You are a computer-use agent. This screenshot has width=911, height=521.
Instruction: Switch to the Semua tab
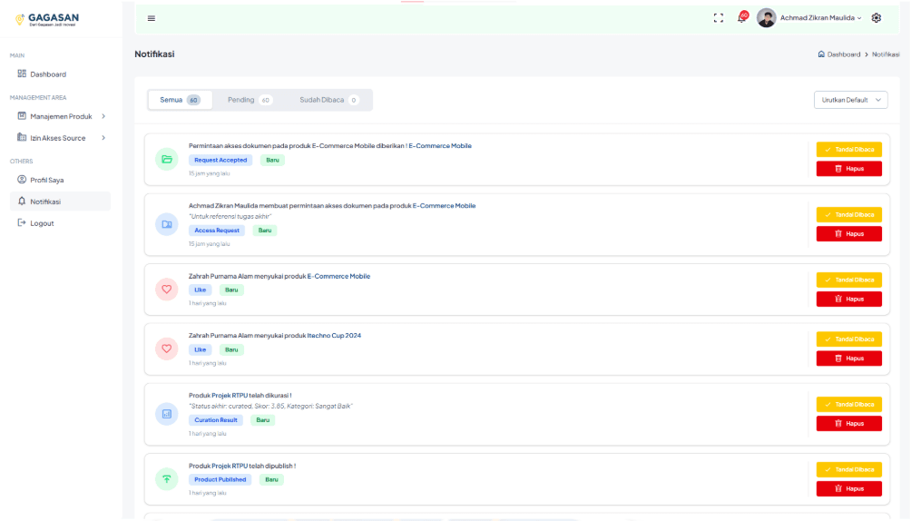[x=180, y=100]
